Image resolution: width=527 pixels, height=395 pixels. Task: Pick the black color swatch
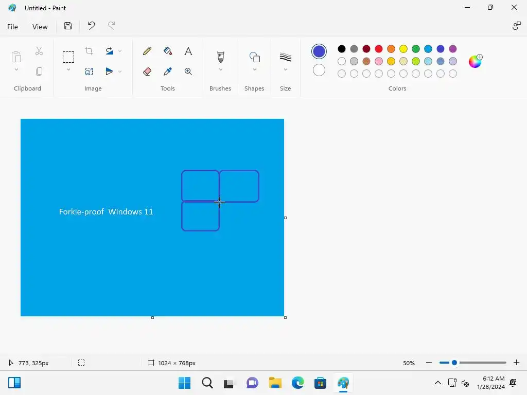tap(342, 49)
